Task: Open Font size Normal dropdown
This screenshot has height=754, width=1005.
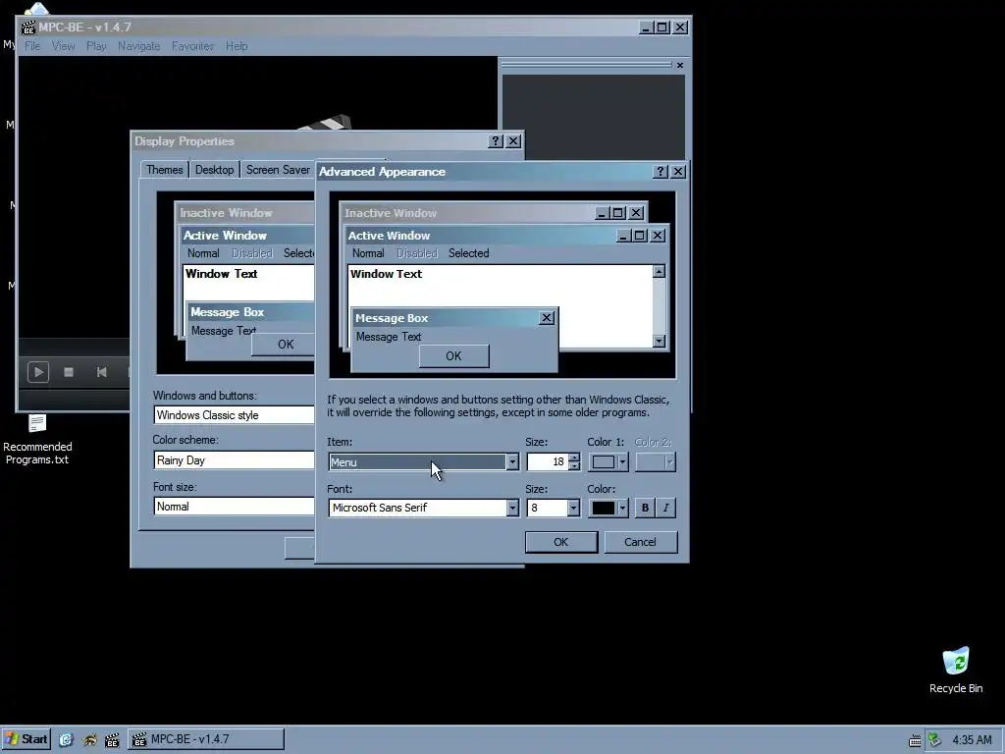Action: (x=234, y=507)
